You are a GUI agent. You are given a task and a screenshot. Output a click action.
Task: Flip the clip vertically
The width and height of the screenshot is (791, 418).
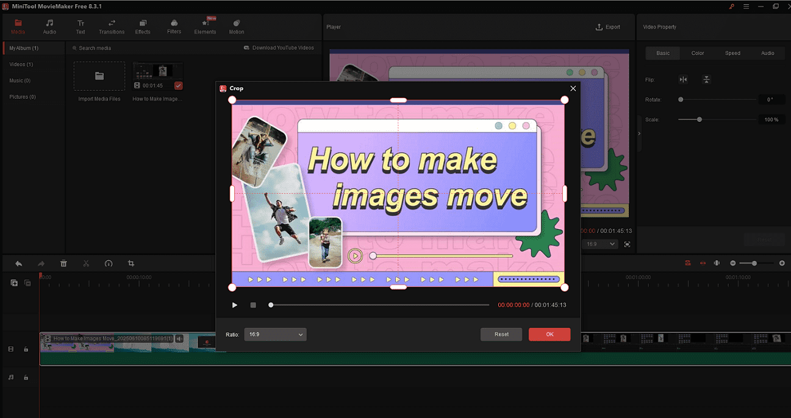pyautogui.click(x=706, y=79)
